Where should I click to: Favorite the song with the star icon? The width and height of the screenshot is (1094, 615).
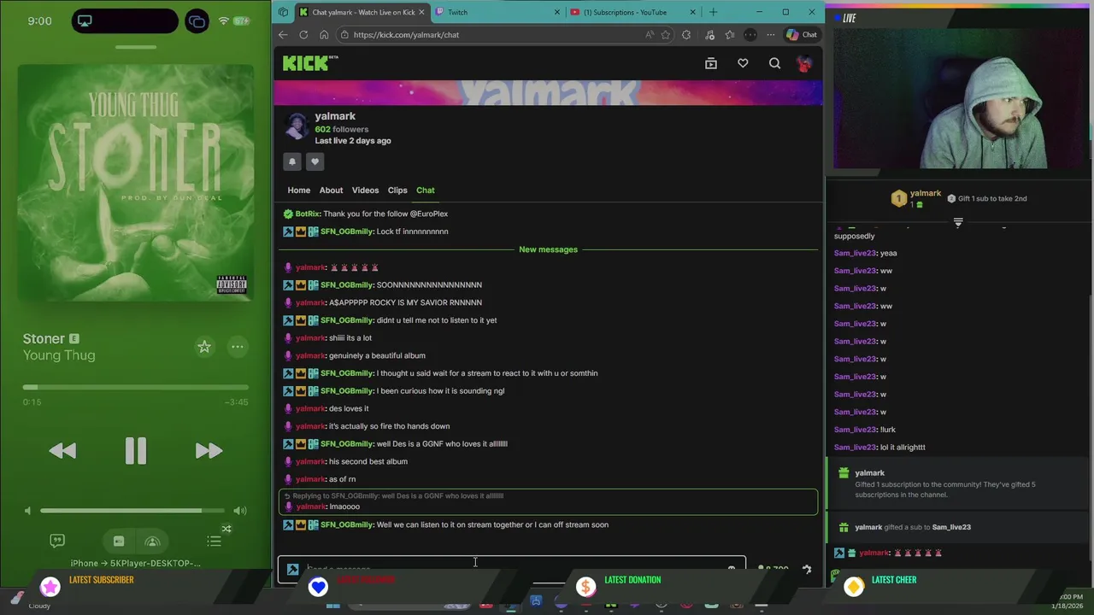[204, 347]
